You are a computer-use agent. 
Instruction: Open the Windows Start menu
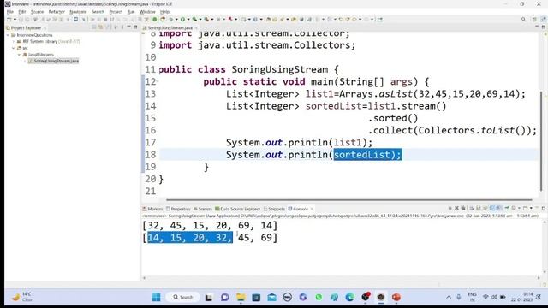click(x=156, y=297)
